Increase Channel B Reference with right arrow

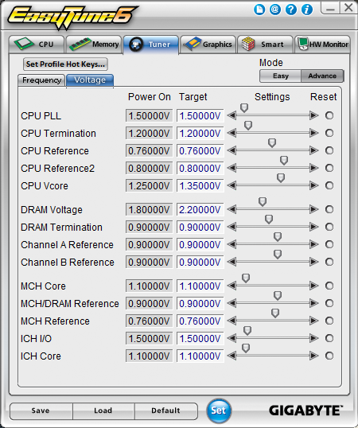pyautogui.click(x=313, y=262)
